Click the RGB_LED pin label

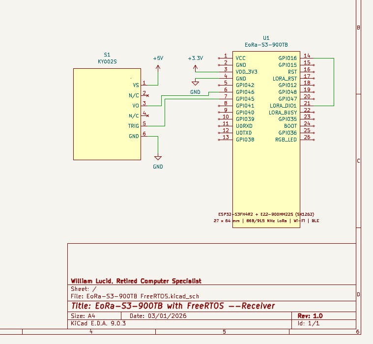pos(286,140)
